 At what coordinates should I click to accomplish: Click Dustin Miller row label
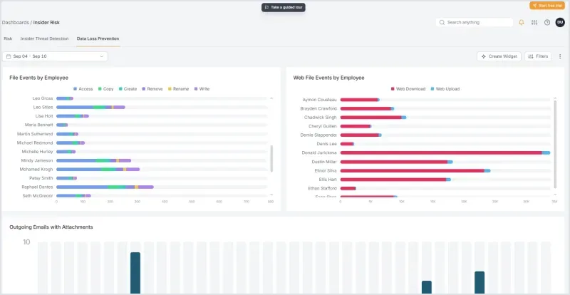click(x=324, y=162)
